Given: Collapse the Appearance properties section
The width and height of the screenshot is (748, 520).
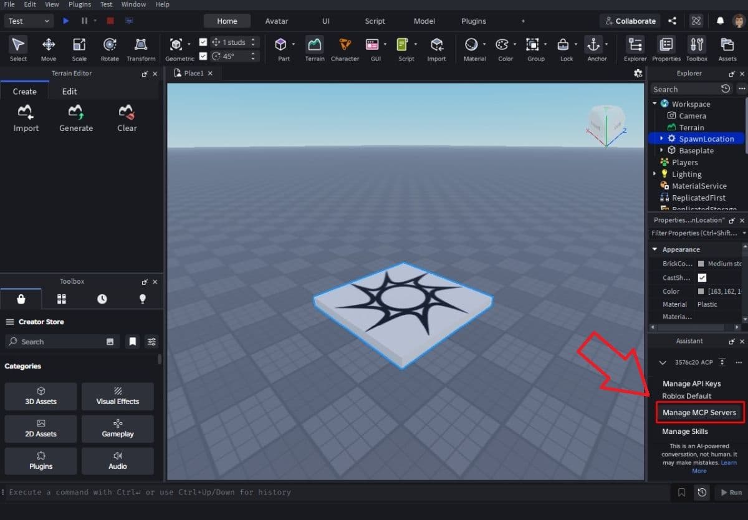Looking at the screenshot, I should (654, 249).
